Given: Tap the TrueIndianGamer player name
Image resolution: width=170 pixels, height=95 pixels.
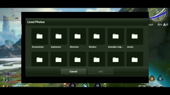Looking at the screenshot, I should pyautogui.click(x=21, y=85).
